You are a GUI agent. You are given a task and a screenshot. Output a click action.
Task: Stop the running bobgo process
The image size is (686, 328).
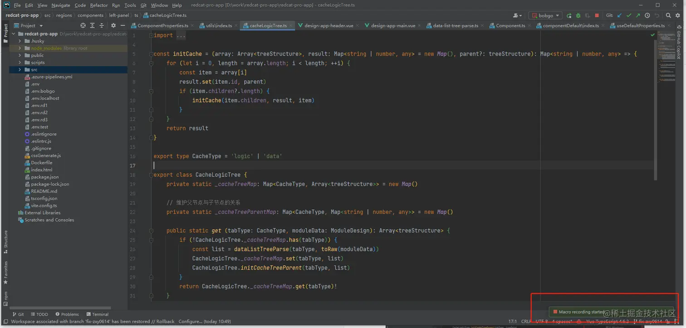pyautogui.click(x=597, y=15)
